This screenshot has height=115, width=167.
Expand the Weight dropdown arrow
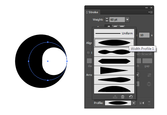[x=127, y=20]
